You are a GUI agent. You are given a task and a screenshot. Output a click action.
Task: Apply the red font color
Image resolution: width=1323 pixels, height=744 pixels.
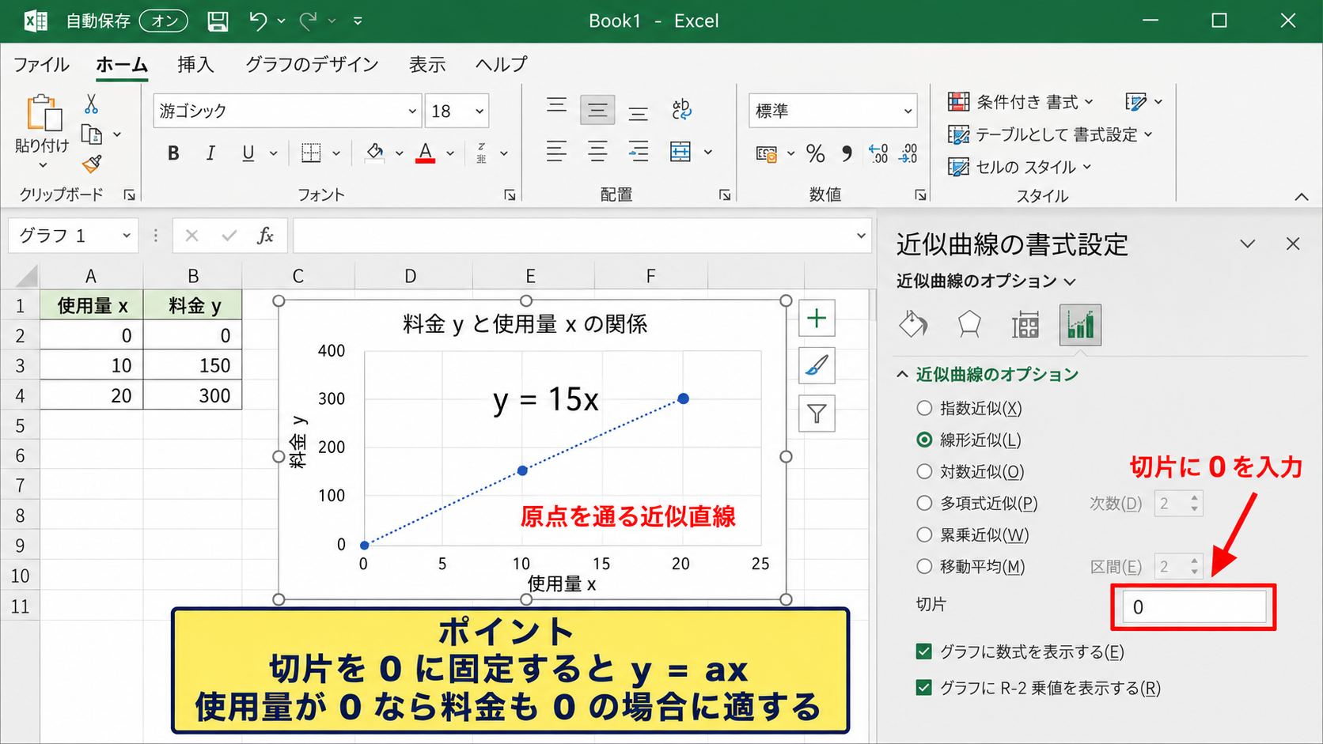(x=426, y=153)
